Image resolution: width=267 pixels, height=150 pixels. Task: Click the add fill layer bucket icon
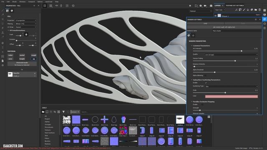248,10
